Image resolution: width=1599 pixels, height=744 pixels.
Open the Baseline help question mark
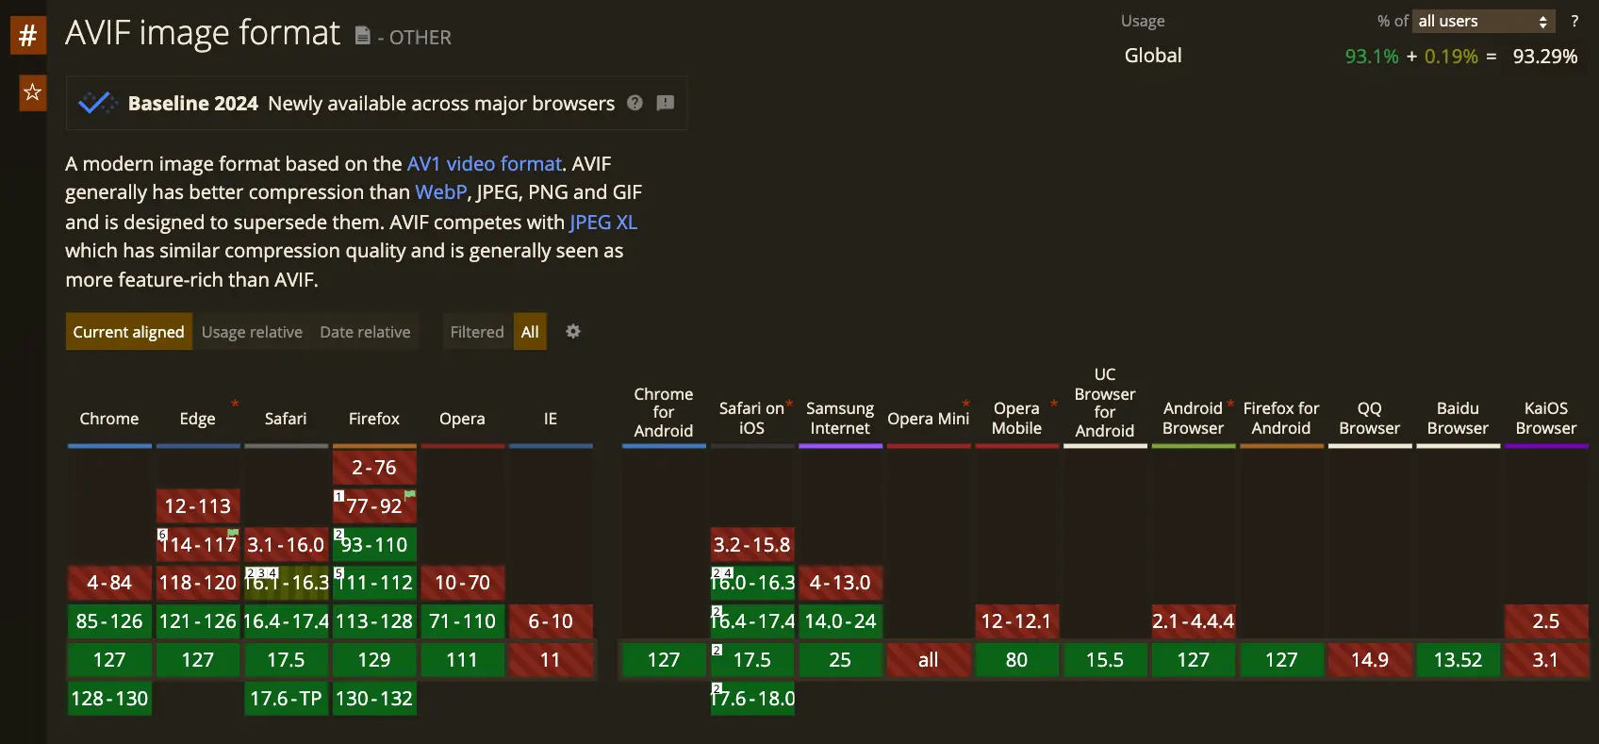635,103
